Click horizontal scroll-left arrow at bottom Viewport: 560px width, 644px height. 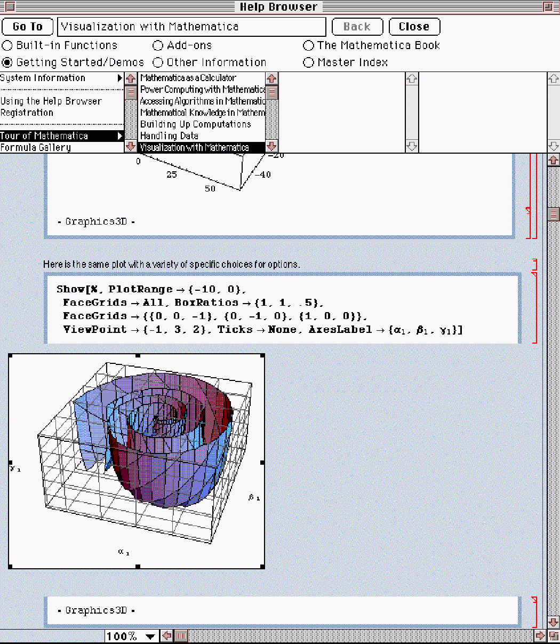click(x=167, y=636)
